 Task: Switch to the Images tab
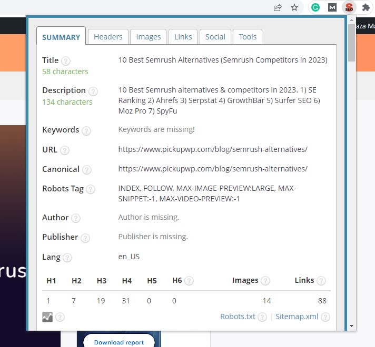(x=149, y=37)
